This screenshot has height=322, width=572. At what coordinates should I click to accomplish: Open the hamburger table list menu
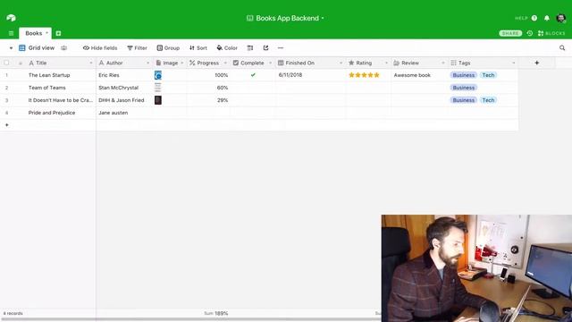click(11, 33)
